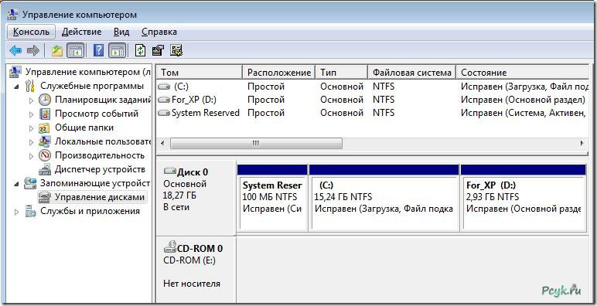Screen dimensions: 597x306
Task: Click the Исправен (Основной раздел) status cell
Action: click(x=523, y=100)
